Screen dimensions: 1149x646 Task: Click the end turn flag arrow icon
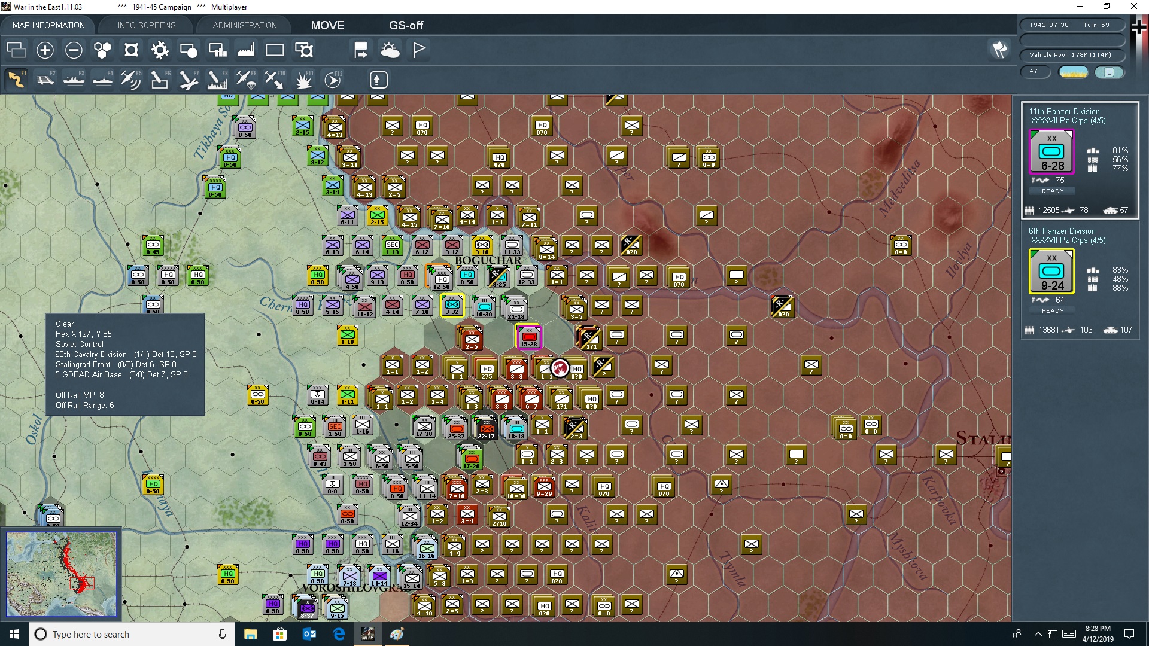click(x=361, y=50)
